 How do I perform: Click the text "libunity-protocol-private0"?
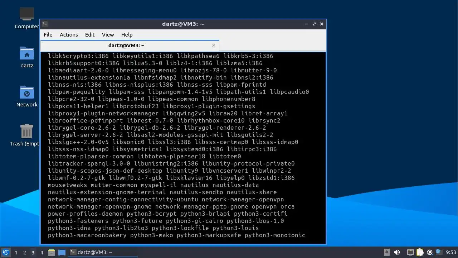pos(248,163)
